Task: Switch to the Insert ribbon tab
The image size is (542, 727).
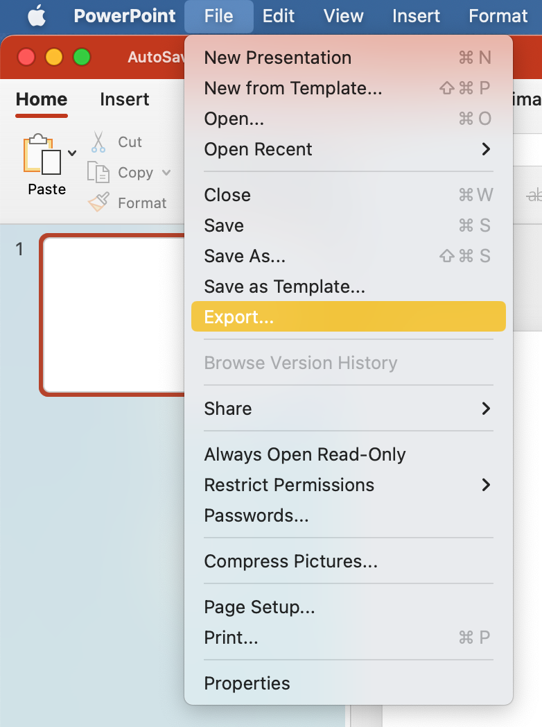Action: coord(125,99)
